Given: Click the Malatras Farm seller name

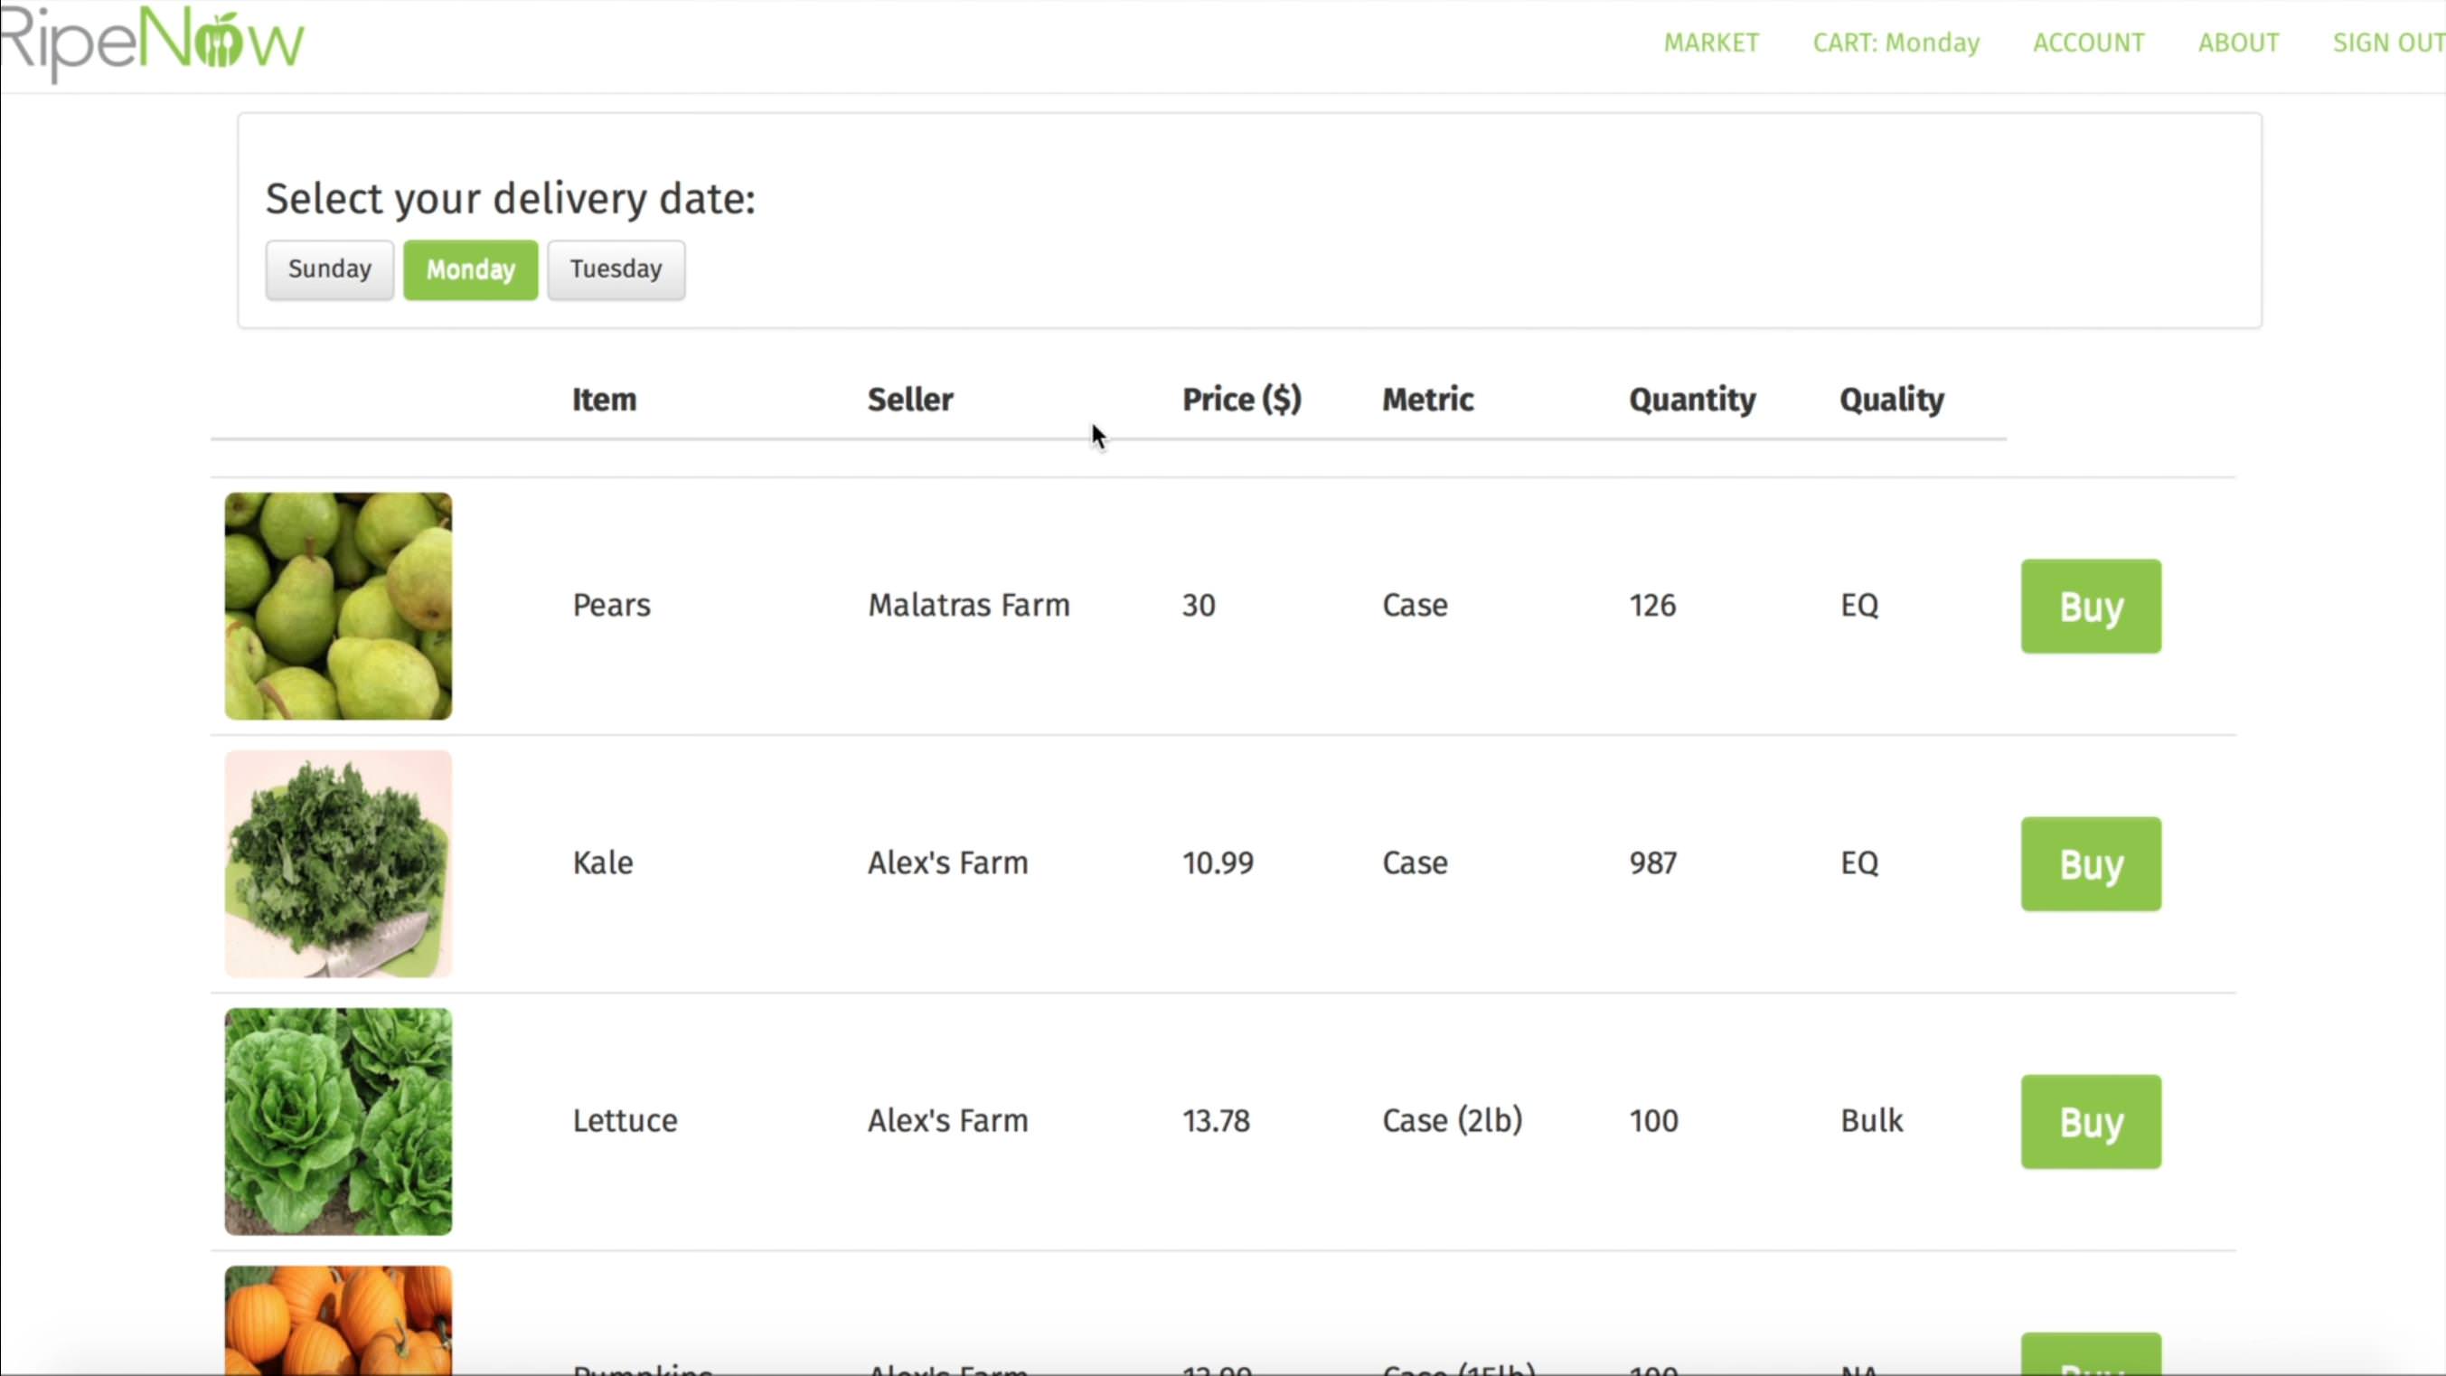Looking at the screenshot, I should click(968, 605).
